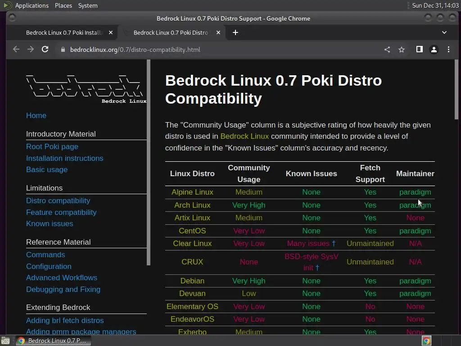View site info via the lock icon
This screenshot has width=461, height=346.
(x=63, y=50)
